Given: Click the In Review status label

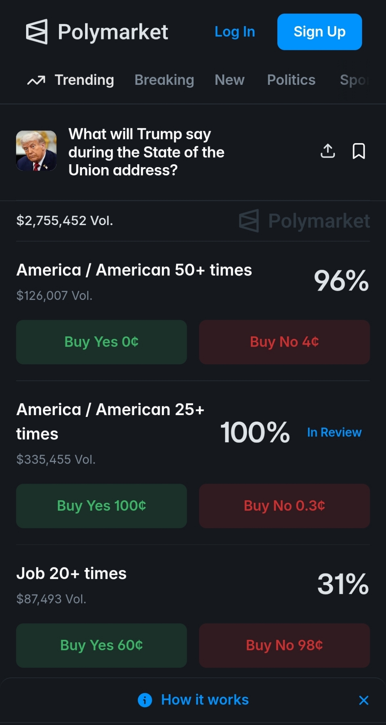Looking at the screenshot, I should pos(334,432).
